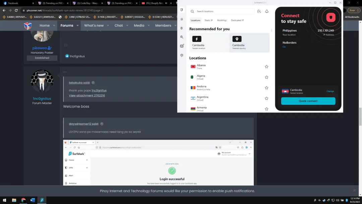Viewport: 362px width, 204px height.
Task: Select Cambodia Fastest location card
Action: (209, 43)
